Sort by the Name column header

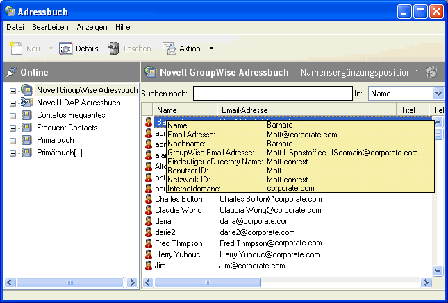tap(185, 110)
